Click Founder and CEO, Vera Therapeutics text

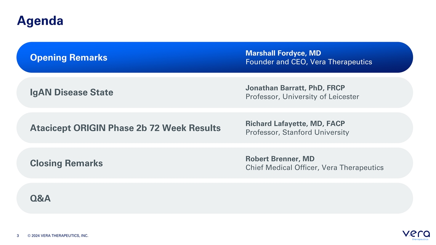pos(309,62)
